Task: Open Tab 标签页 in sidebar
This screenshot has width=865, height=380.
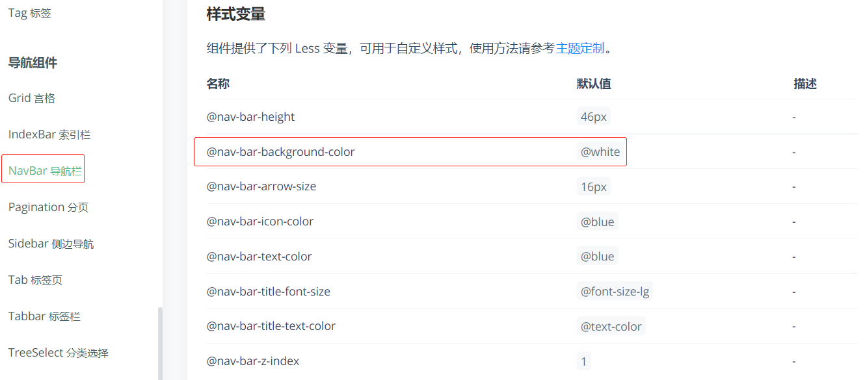Action: (35, 280)
